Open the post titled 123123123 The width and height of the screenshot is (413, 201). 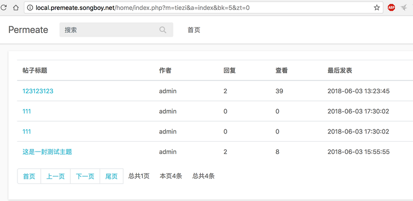tap(38, 91)
